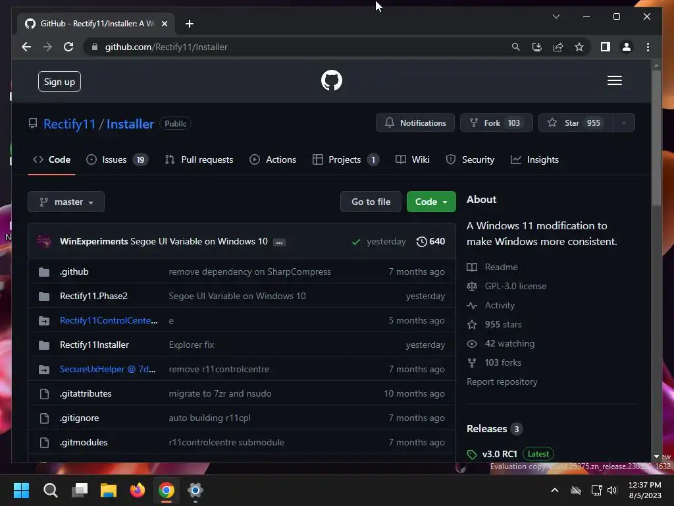This screenshot has width=674, height=506.
Task: Open a new browser tab
Action: point(189,24)
